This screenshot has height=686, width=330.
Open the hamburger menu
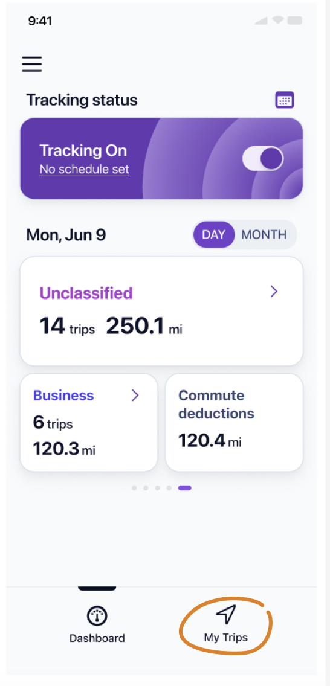point(32,64)
